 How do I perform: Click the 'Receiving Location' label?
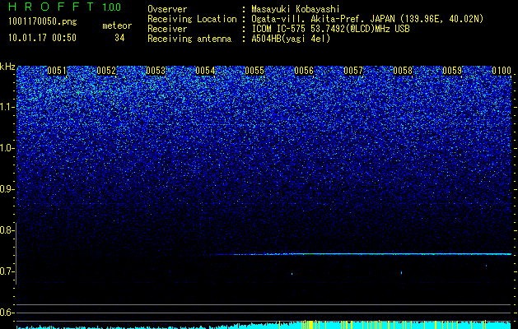[x=192, y=19]
